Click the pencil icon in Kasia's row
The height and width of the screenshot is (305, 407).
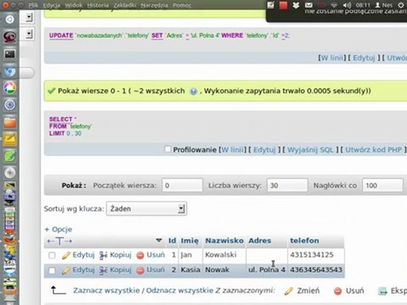[x=66, y=270]
